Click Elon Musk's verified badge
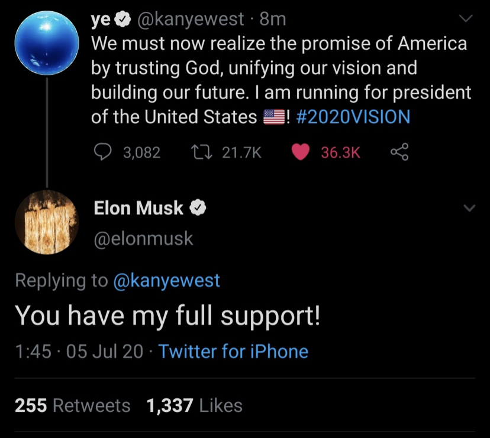 [199, 208]
